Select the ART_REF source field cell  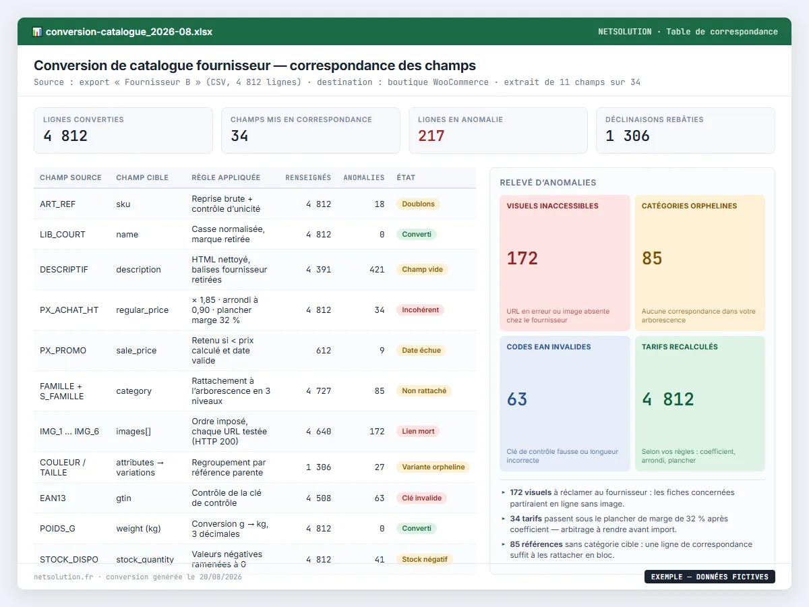click(58, 204)
